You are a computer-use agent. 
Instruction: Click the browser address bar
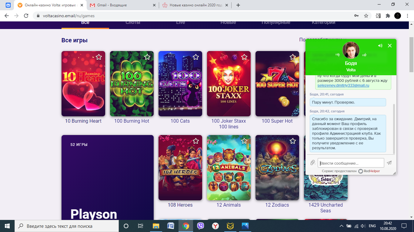194,16
